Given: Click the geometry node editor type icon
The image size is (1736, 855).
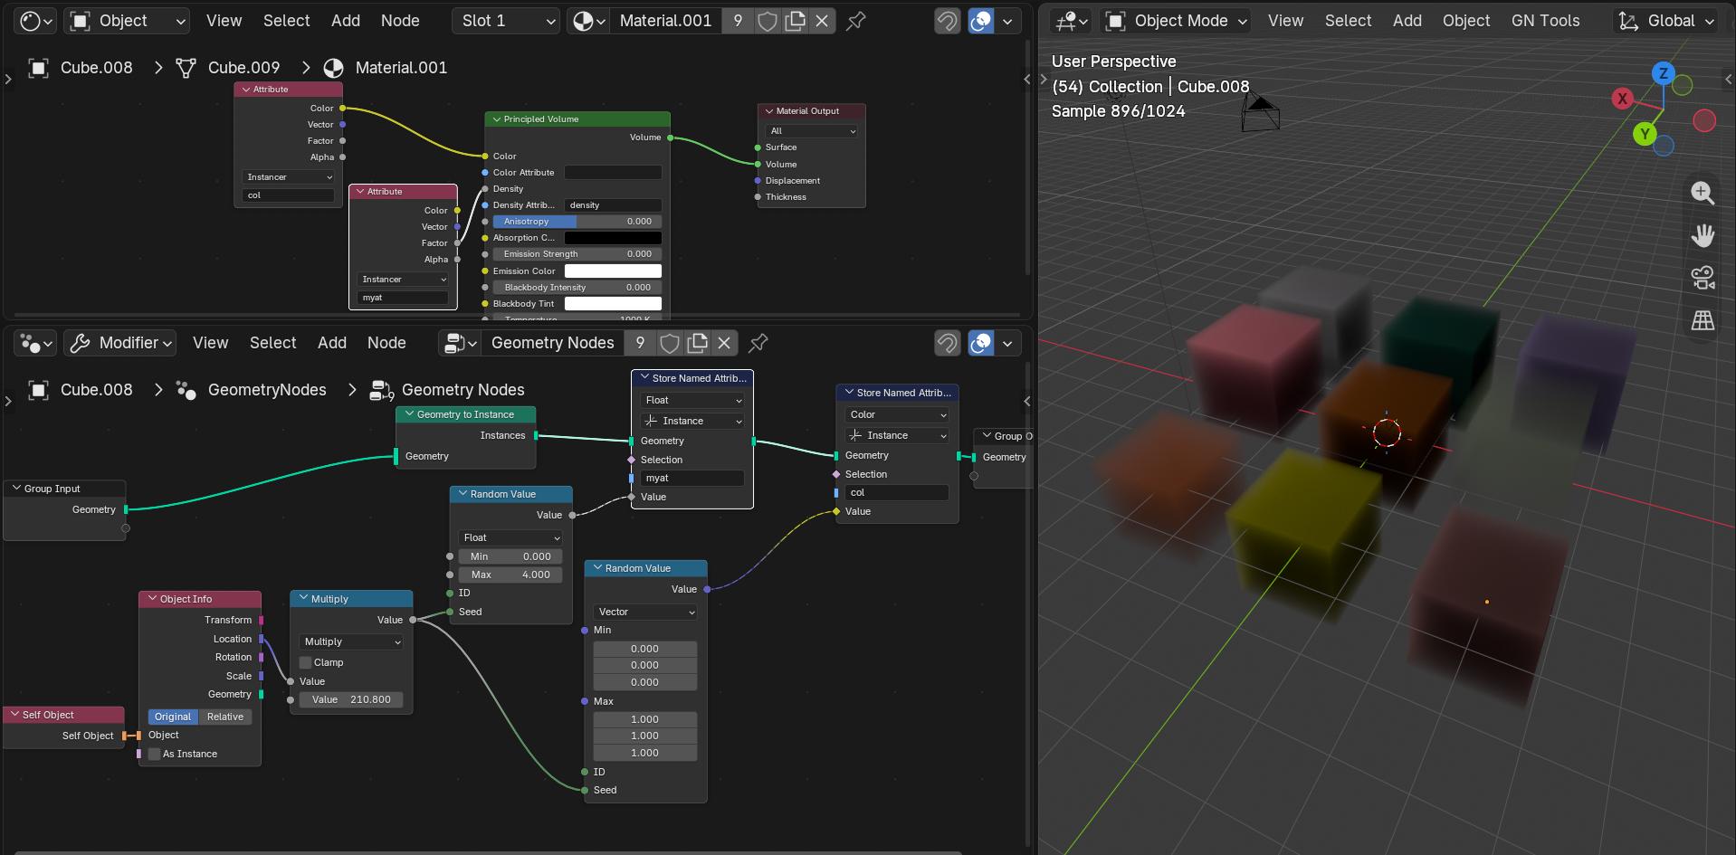Looking at the screenshot, I should click(37, 343).
